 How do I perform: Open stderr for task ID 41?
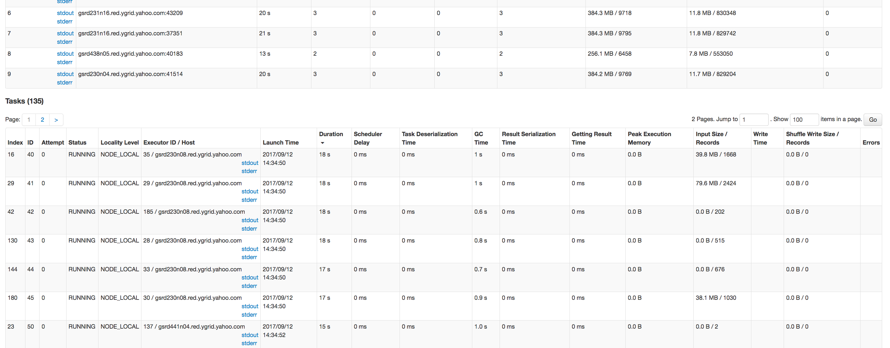249,200
